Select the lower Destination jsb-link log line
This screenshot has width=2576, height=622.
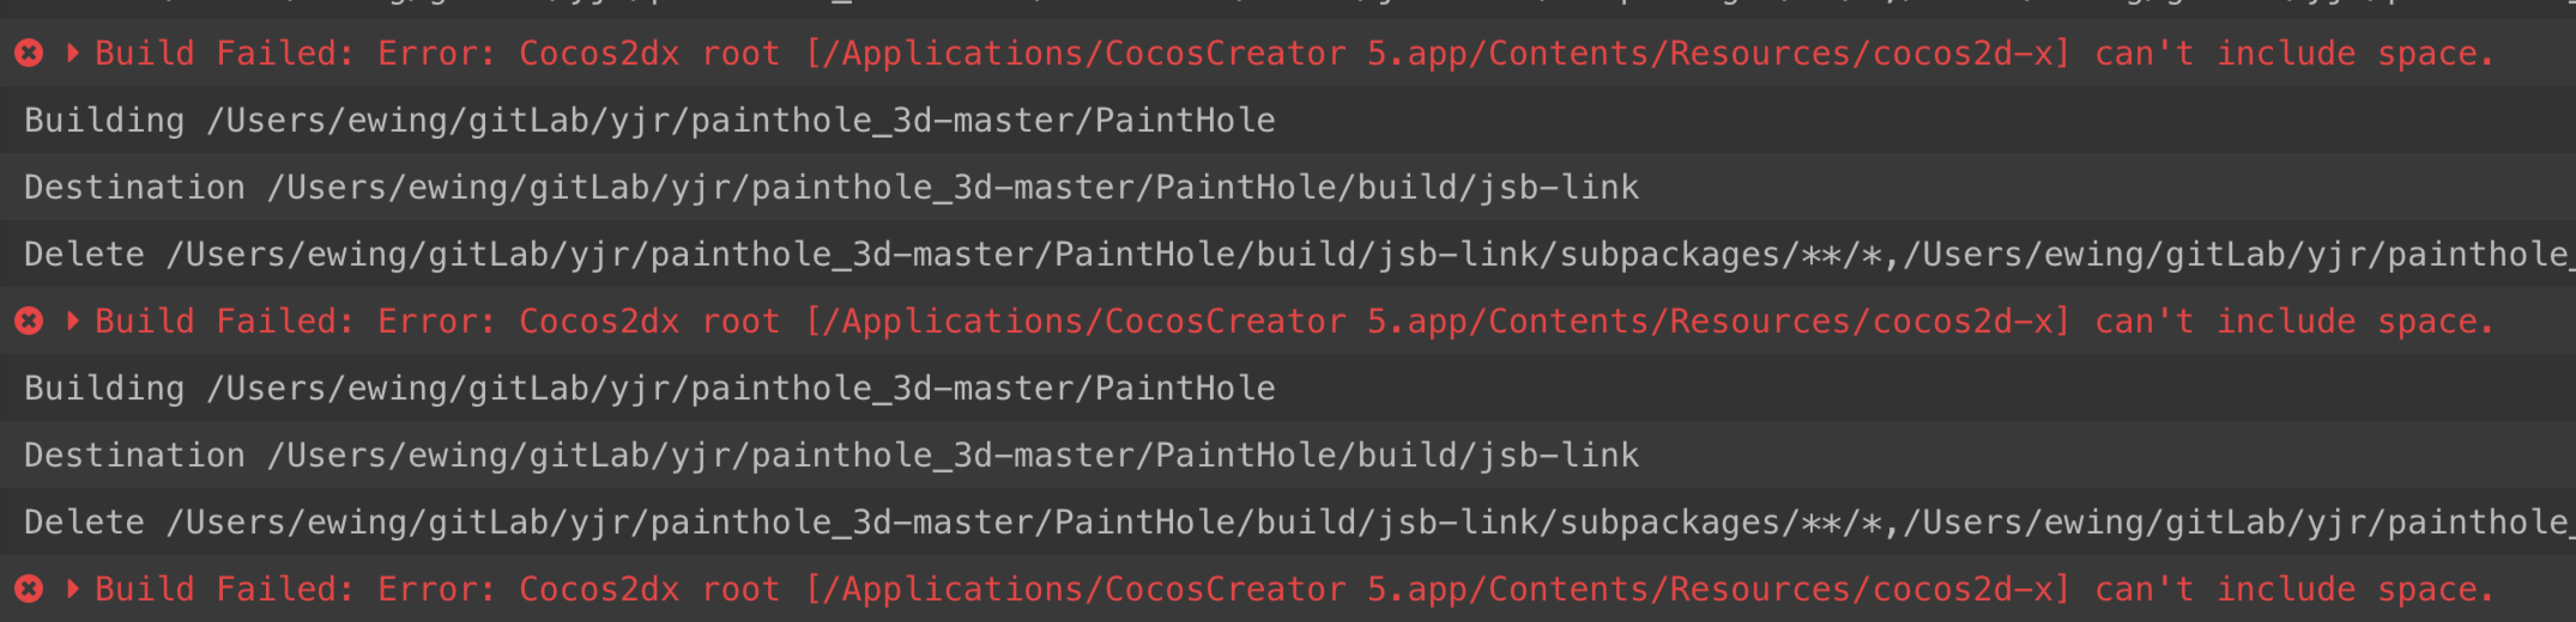pyautogui.click(x=830, y=455)
